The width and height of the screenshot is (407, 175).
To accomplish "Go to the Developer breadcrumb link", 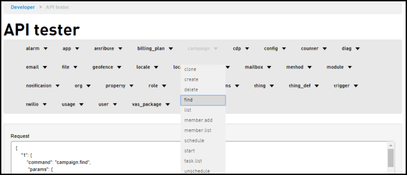I will 23,7.
